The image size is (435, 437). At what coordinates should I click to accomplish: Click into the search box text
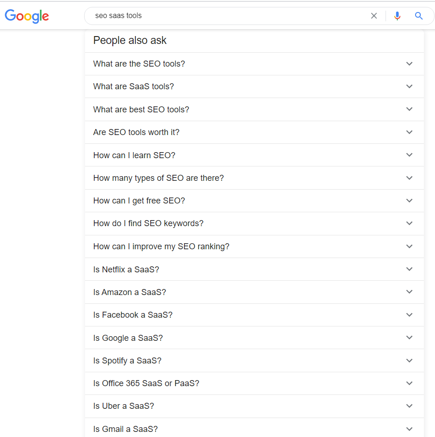click(x=118, y=16)
